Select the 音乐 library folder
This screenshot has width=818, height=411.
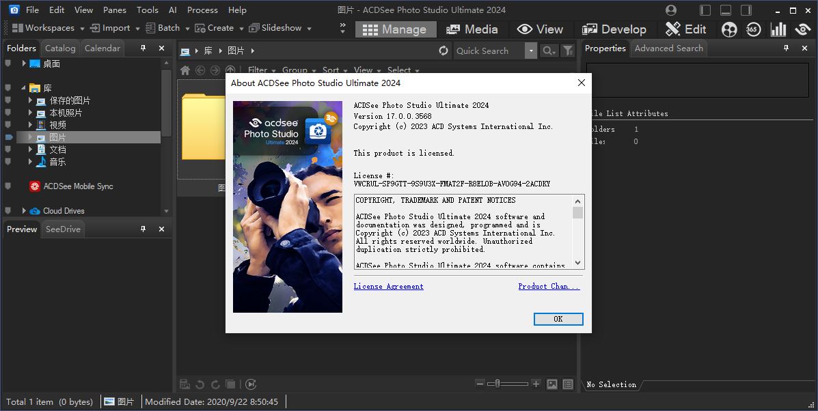pos(58,162)
